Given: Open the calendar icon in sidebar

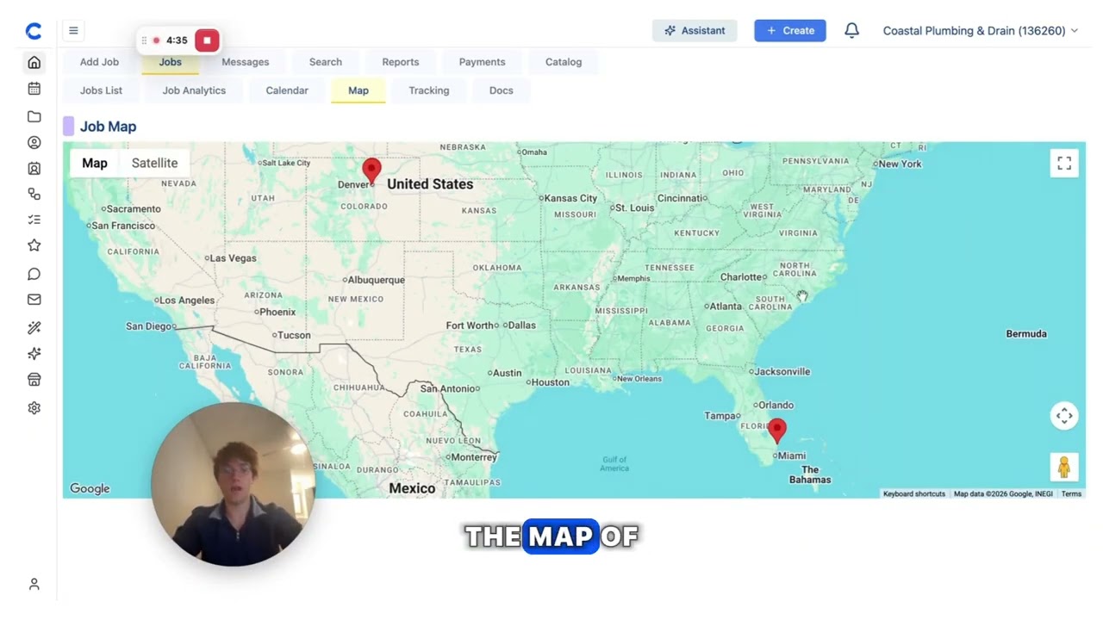Looking at the screenshot, I should click(x=34, y=89).
